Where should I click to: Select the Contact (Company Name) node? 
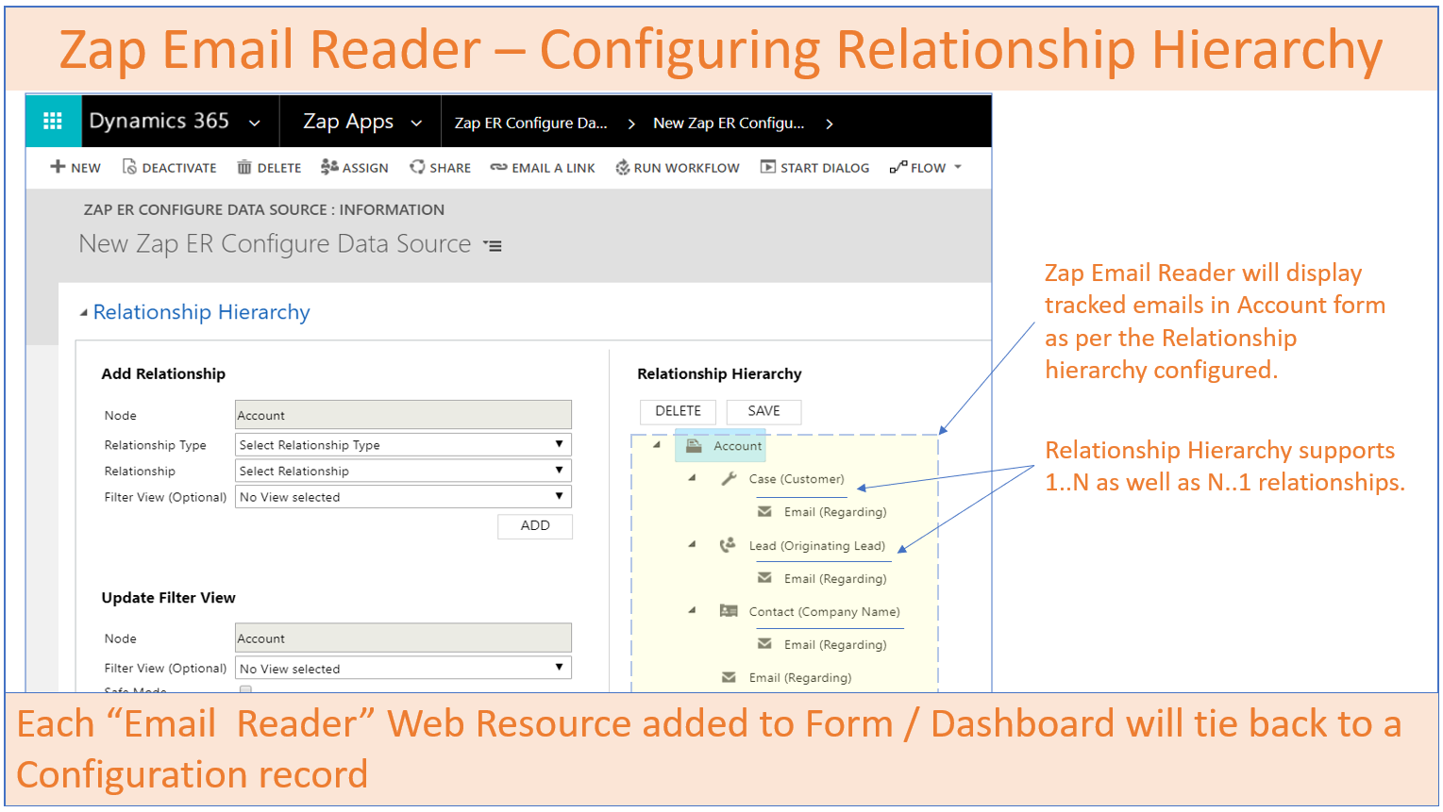[824, 612]
